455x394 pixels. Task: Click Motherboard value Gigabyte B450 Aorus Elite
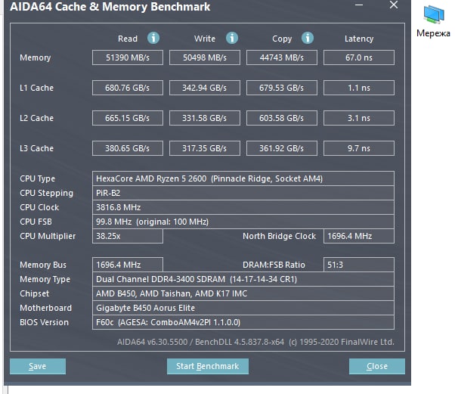pos(243,308)
